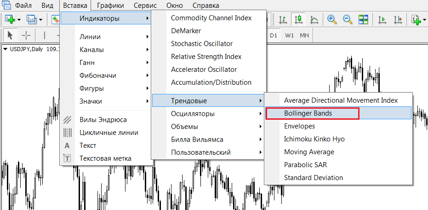Choose Accelerator Oscillator indicator
The width and height of the screenshot is (428, 210).
point(208,70)
